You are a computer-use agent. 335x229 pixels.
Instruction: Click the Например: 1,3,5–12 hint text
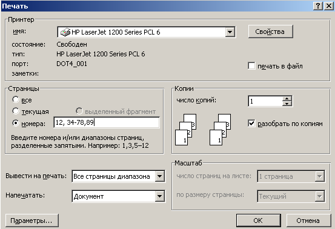click(x=118, y=145)
